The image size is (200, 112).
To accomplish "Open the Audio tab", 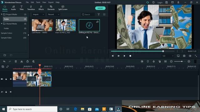I will tap(13, 8).
